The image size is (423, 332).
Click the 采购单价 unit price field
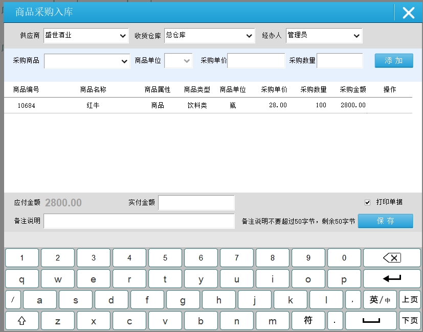coord(256,61)
